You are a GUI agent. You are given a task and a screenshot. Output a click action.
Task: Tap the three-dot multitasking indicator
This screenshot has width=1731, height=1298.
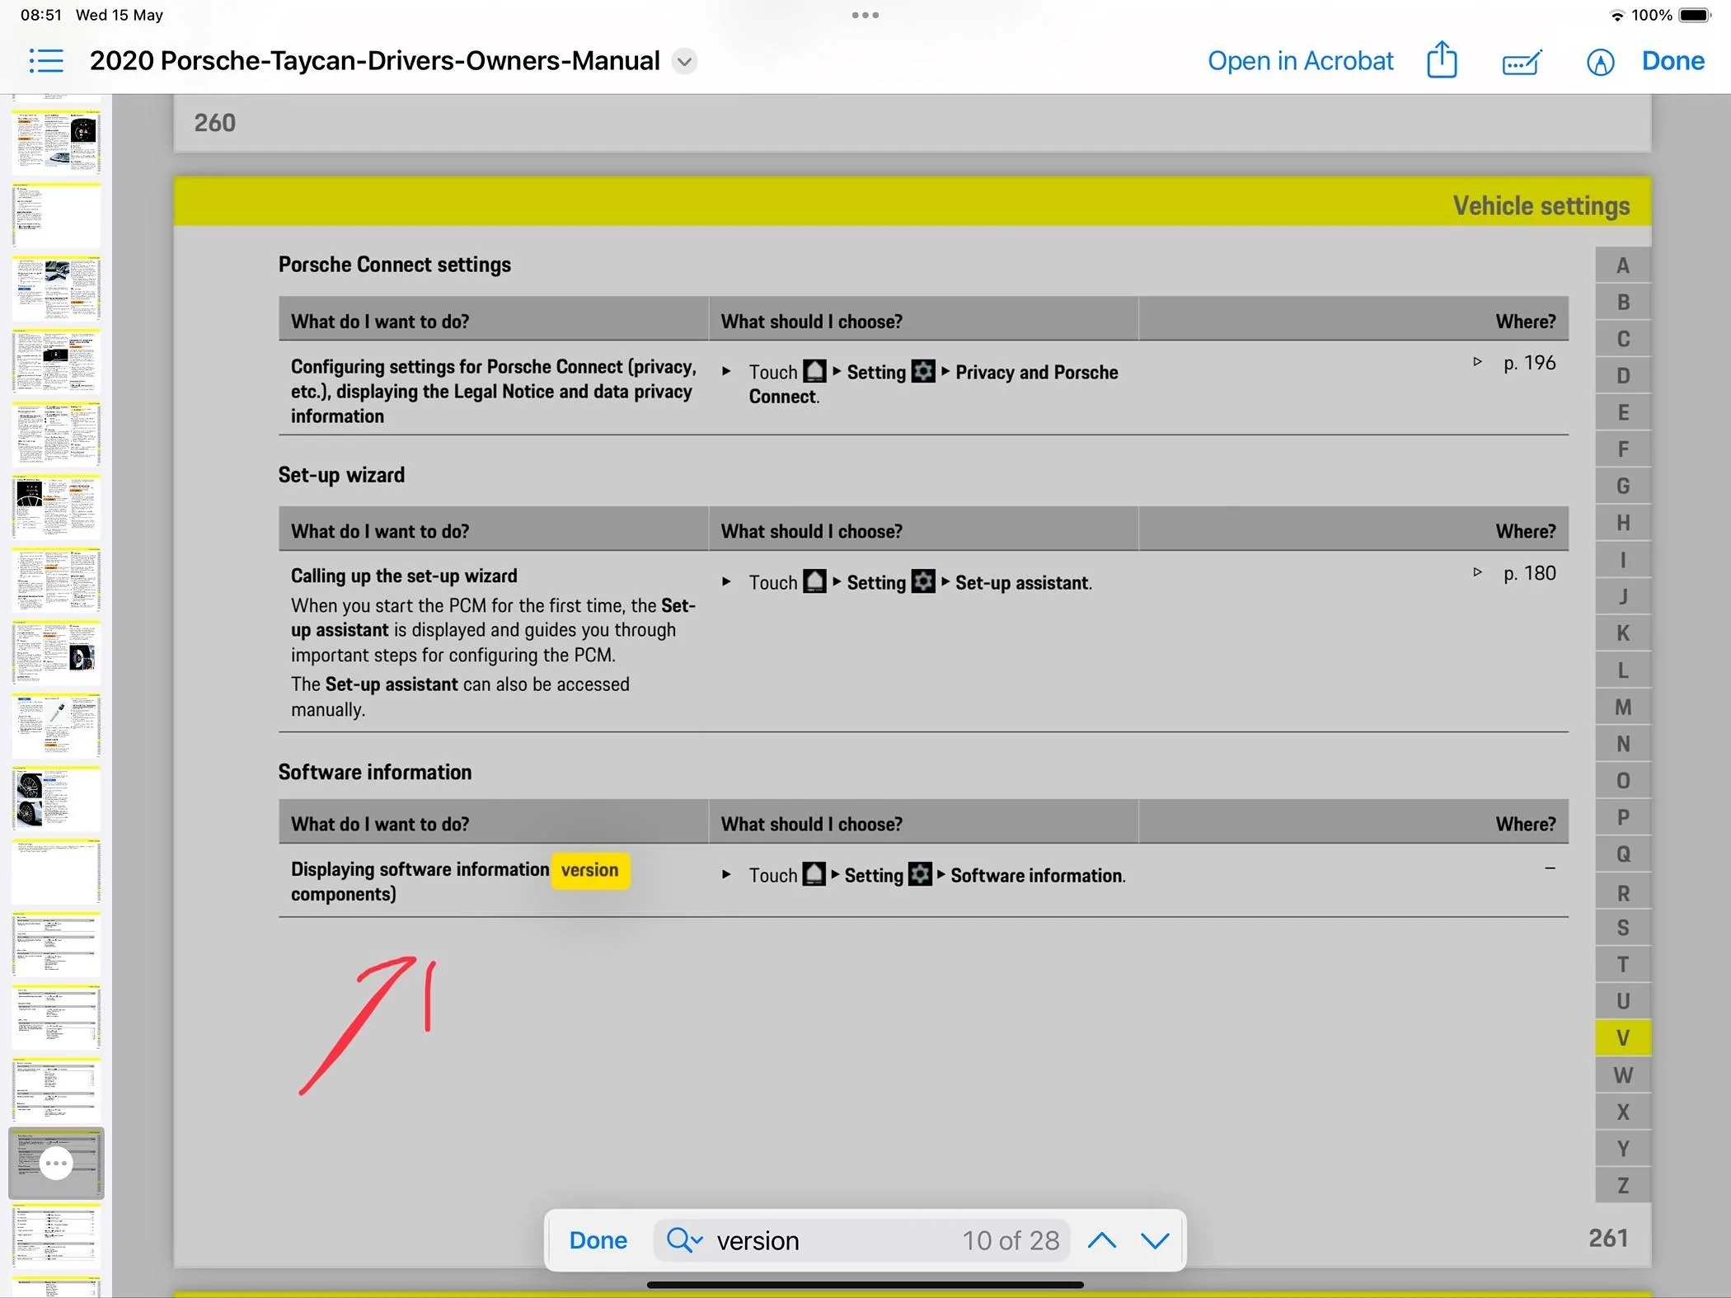point(865,15)
